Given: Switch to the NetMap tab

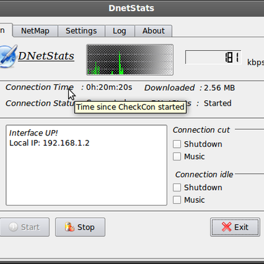Looking at the screenshot, I should pos(35,31).
